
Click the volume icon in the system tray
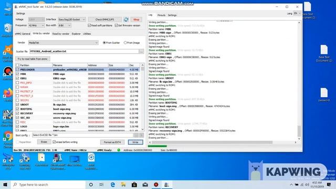307,184
